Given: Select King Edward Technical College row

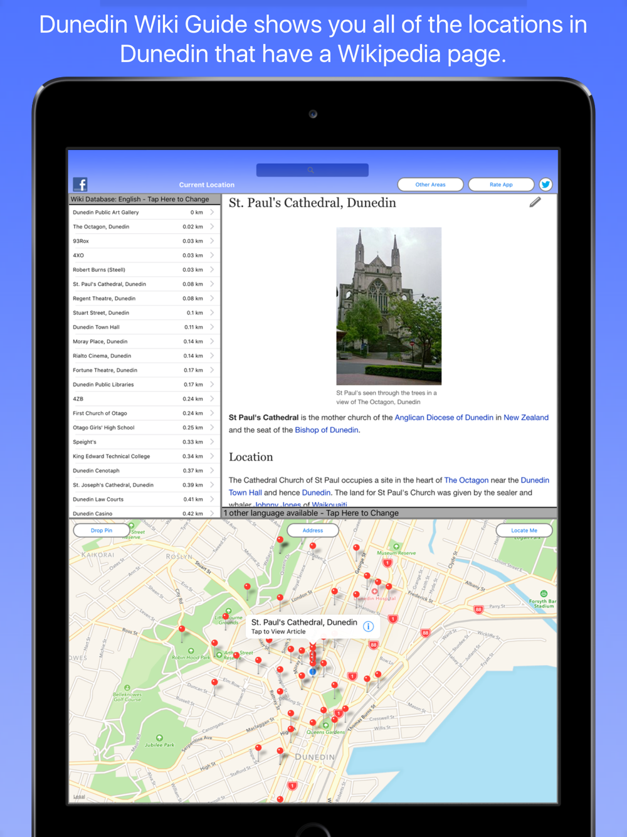Looking at the screenshot, I should [144, 456].
